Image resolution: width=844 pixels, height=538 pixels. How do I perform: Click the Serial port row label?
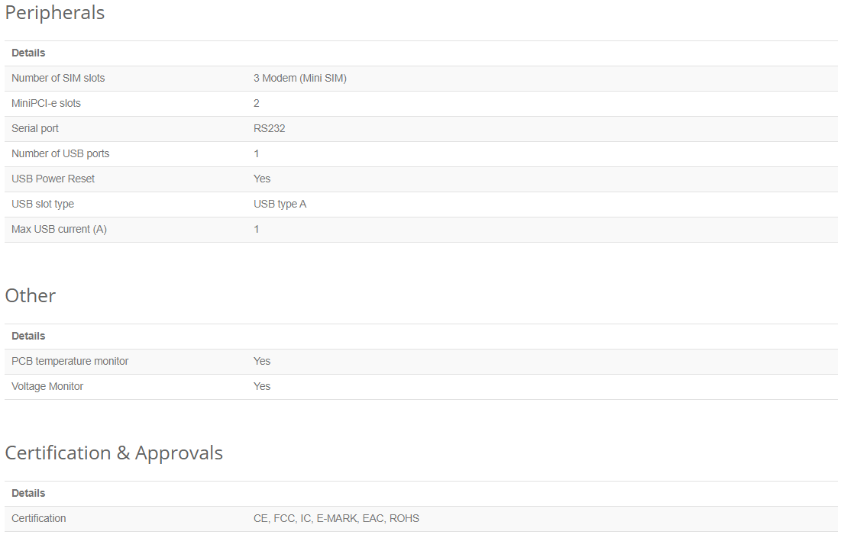pyautogui.click(x=35, y=128)
